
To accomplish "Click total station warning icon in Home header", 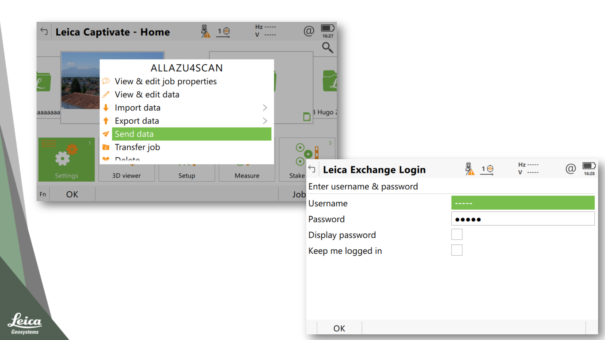I will pos(205,31).
